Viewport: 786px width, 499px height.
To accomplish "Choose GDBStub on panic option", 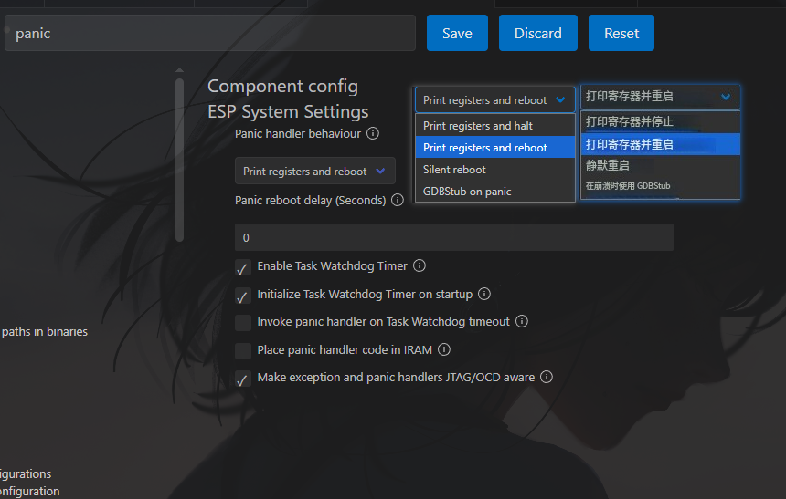I will 494,192.
